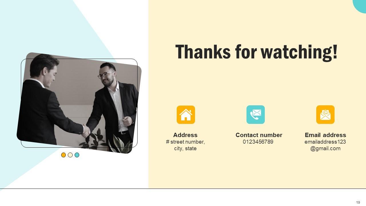Screen dimensions: 366x206
Task: Click the Address heading
Action: pos(185,135)
